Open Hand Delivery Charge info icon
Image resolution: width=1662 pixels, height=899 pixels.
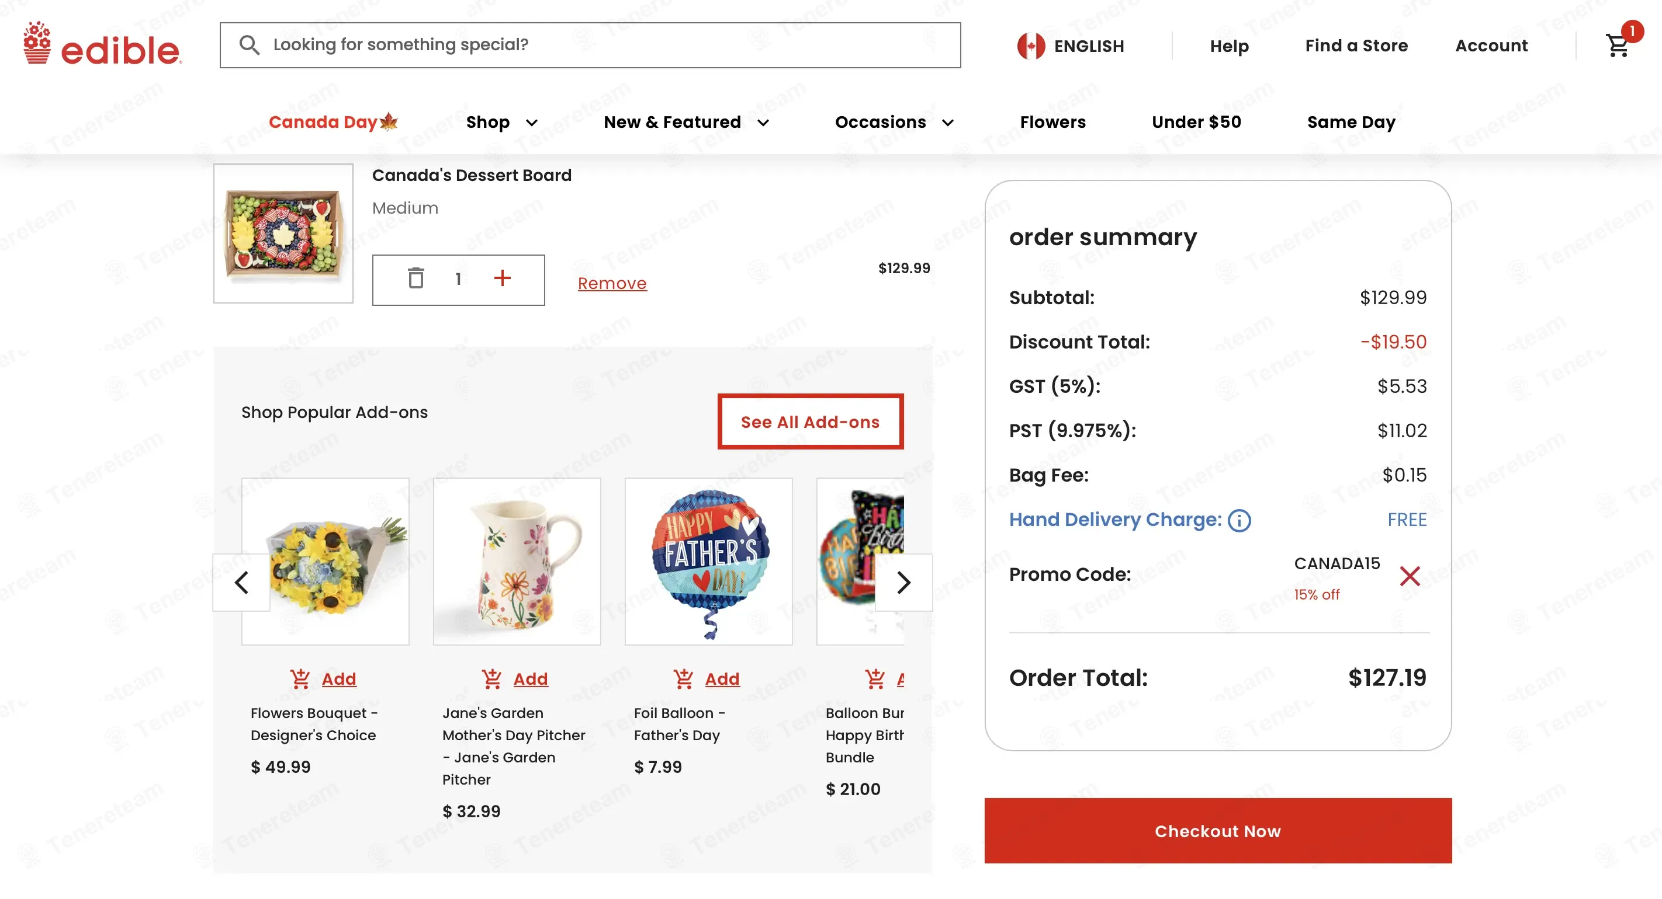click(x=1239, y=520)
